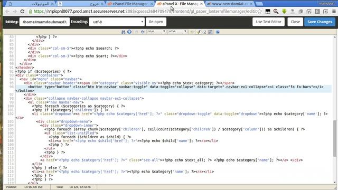Screen dimensions: 338x190
Task: Click code line '<?php if ($categories) { ?>'
Action: point(43,71)
